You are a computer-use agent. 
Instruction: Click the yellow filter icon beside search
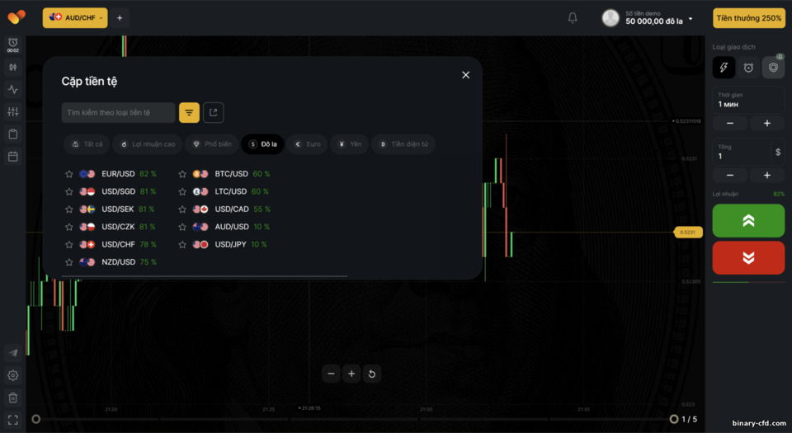tap(190, 112)
